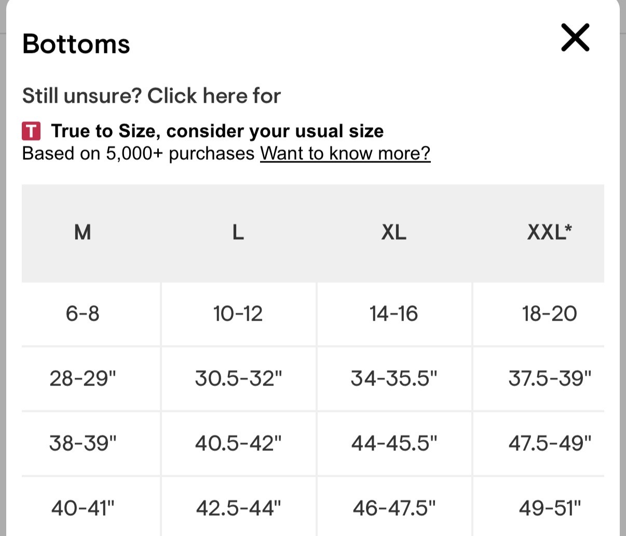Click the 14-16 size cell
The image size is (626, 536).
pos(394,314)
